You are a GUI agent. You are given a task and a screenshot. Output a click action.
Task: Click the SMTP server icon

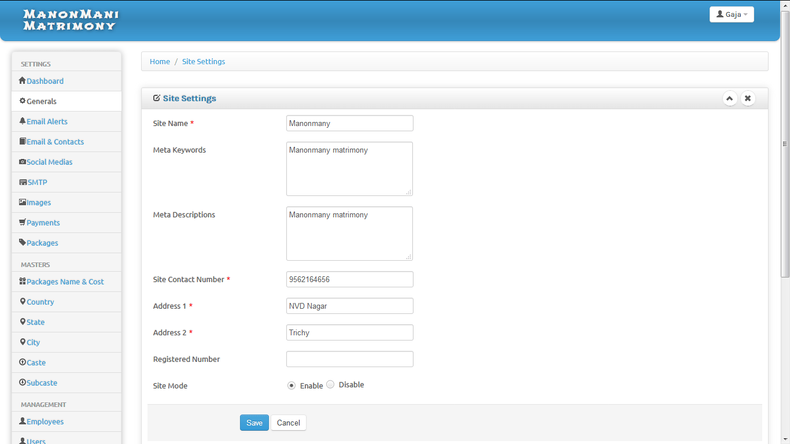(23, 182)
